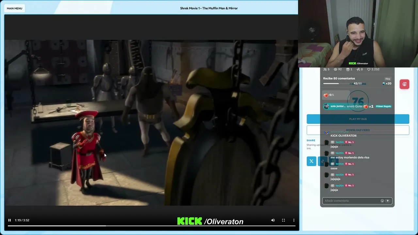Image resolution: width=418 pixels, height=235 pixels.
Task: Open the emoji picker in the comment box
Action: coord(382,201)
